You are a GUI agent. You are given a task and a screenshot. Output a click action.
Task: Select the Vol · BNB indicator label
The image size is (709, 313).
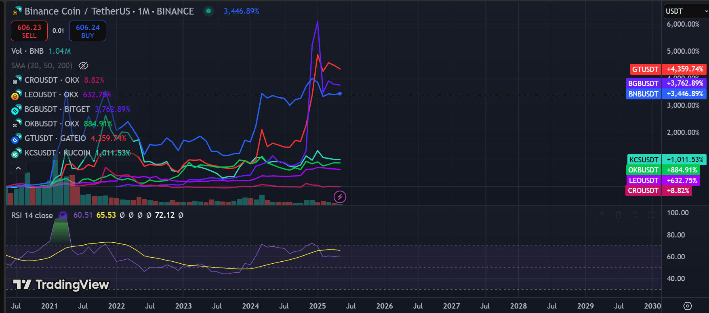point(27,51)
